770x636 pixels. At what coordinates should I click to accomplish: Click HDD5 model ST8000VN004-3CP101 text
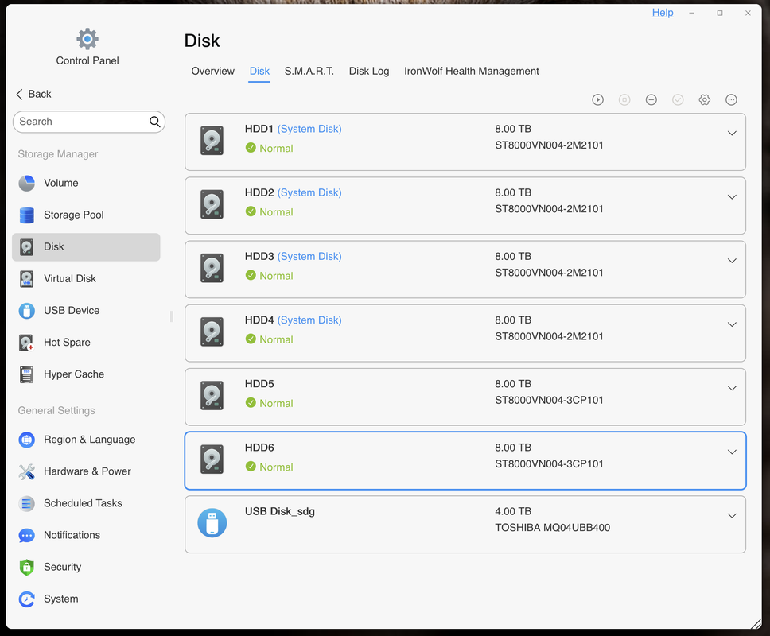coord(549,401)
